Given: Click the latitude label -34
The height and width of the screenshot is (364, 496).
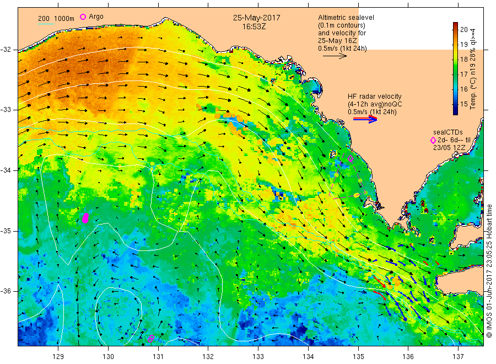Looking at the screenshot, I should click(6, 170).
